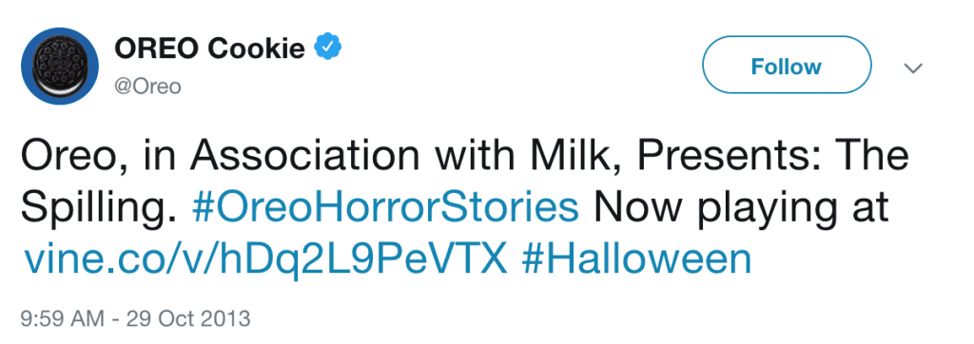The height and width of the screenshot is (344, 974).
Task: Open the #OreoHorrorStories hashtag
Action: 385,211
